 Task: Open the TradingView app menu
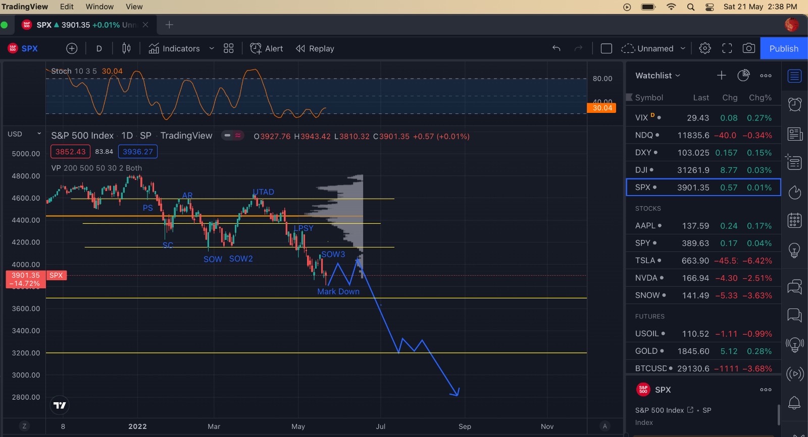point(25,7)
